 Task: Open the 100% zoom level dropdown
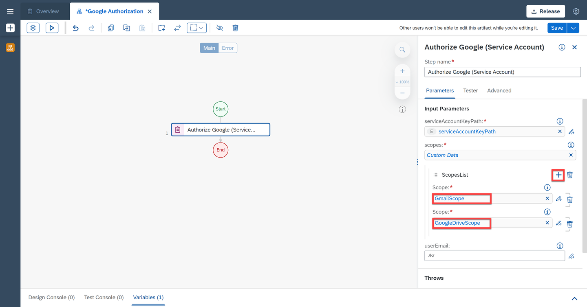402,82
